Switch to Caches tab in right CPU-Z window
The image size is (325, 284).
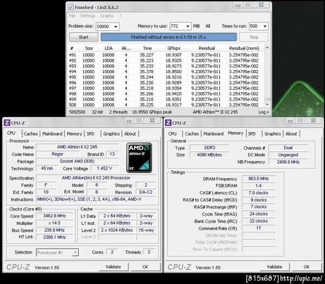[192, 134]
